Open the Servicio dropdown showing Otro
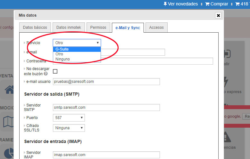This screenshot has height=159, width=250. pos(77,43)
